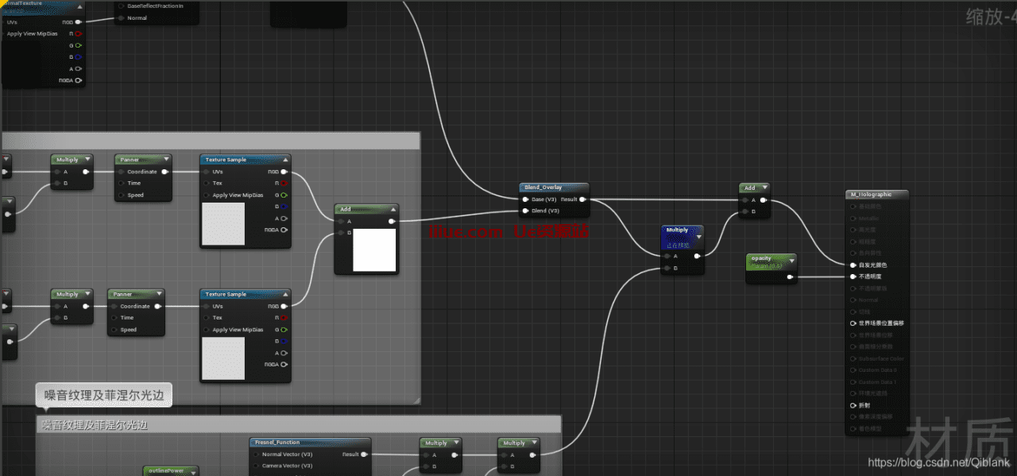Image resolution: width=1017 pixels, height=476 pixels.
Task: Click the Result output pin on Blend_Overlay
Action: point(583,199)
